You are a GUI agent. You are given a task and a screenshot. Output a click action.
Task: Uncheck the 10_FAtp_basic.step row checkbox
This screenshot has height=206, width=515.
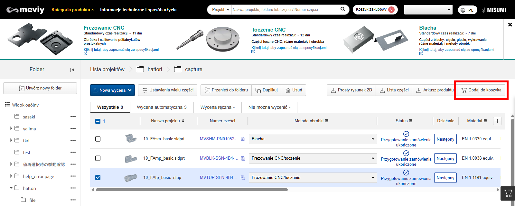point(98,178)
